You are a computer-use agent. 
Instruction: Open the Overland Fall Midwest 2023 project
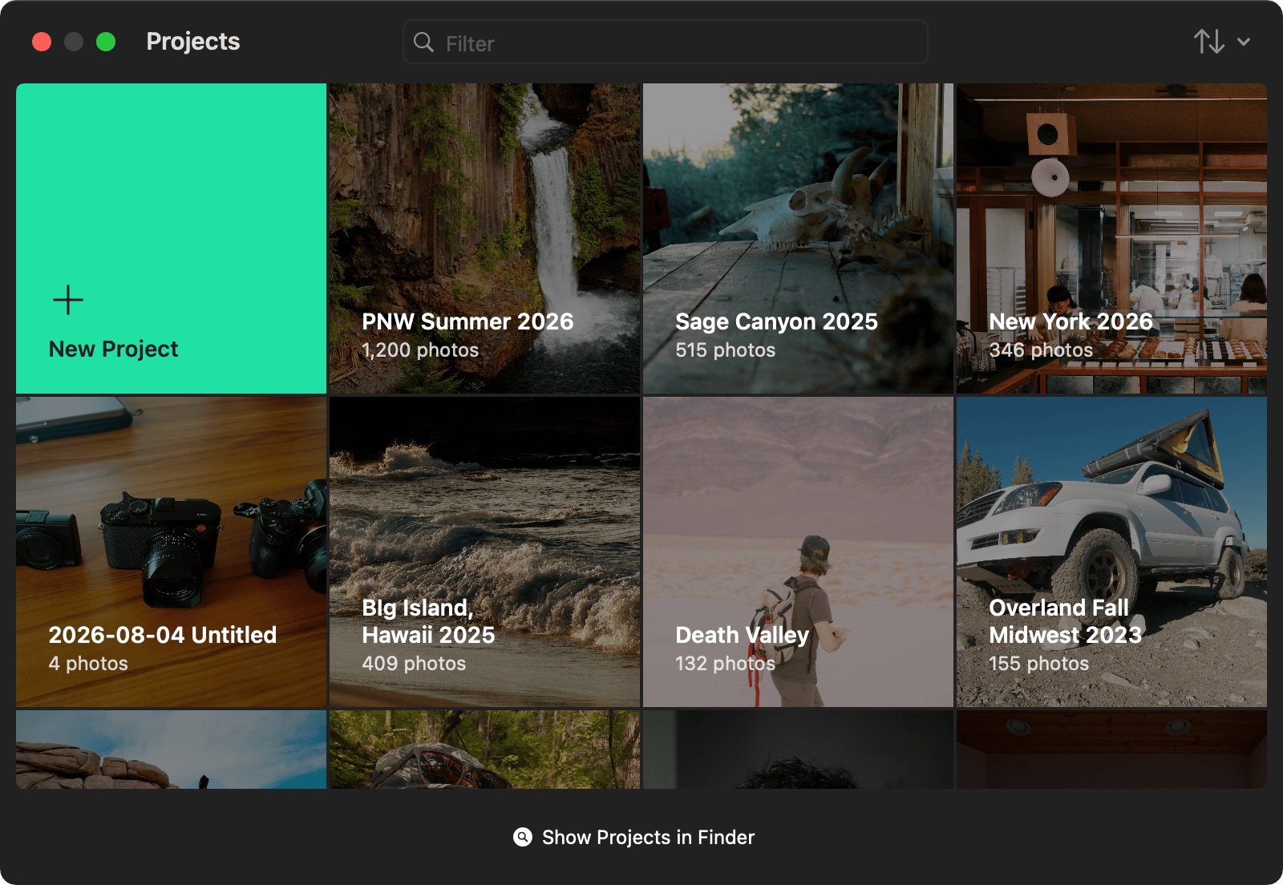tap(1111, 552)
